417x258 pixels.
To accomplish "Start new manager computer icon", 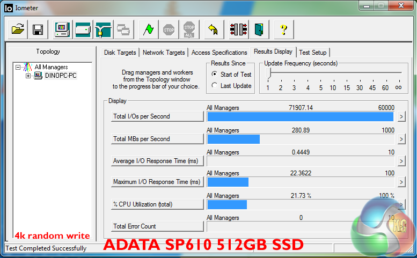I will [x=62, y=29].
